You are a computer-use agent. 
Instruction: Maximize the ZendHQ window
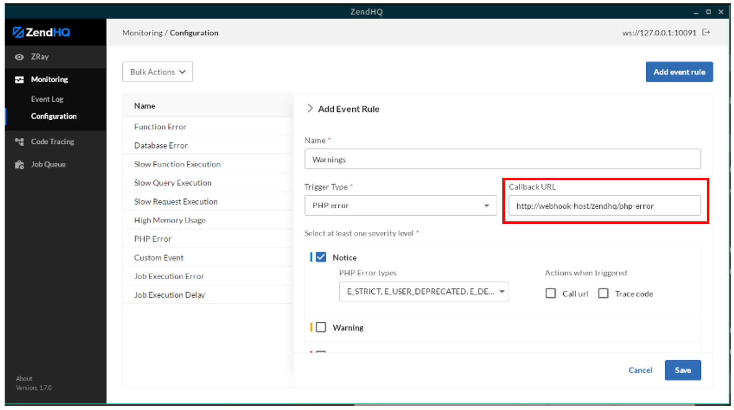708,12
